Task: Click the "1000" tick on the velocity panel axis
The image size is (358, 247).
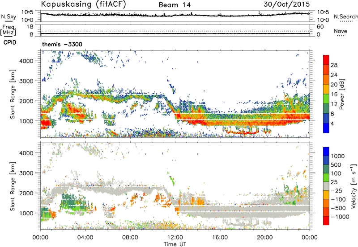Action: tap(26, 213)
